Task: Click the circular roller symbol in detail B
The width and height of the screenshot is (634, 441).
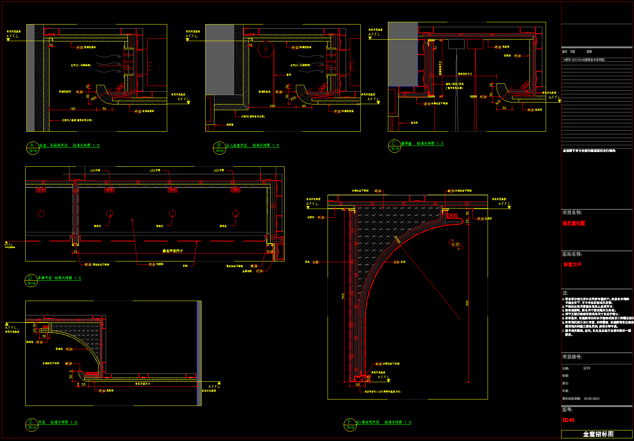Action: tap(266, 49)
